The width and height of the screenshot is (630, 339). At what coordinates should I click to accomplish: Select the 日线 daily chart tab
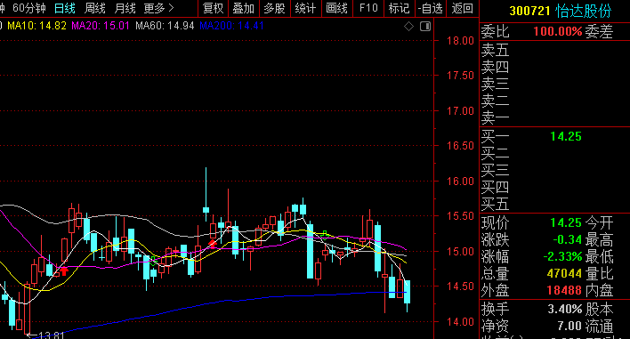pos(64,8)
